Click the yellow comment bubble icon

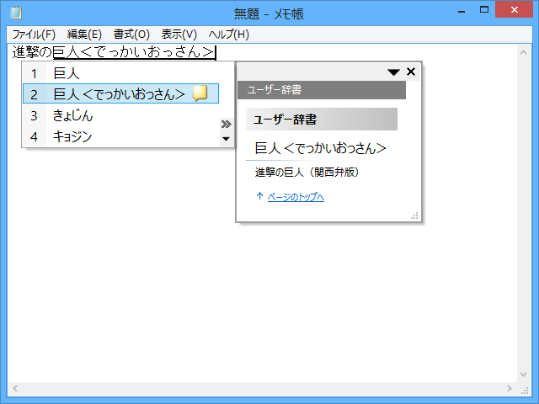200,93
